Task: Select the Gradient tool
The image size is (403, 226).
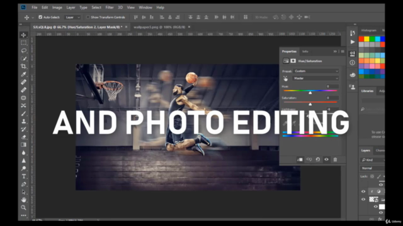Action: (x=24, y=145)
